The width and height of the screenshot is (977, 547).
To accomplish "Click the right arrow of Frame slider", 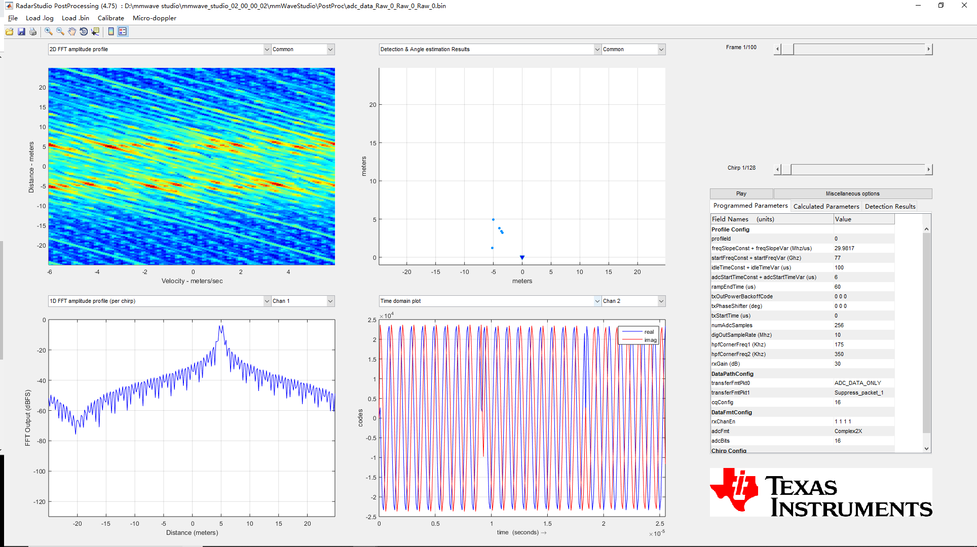I will point(928,49).
